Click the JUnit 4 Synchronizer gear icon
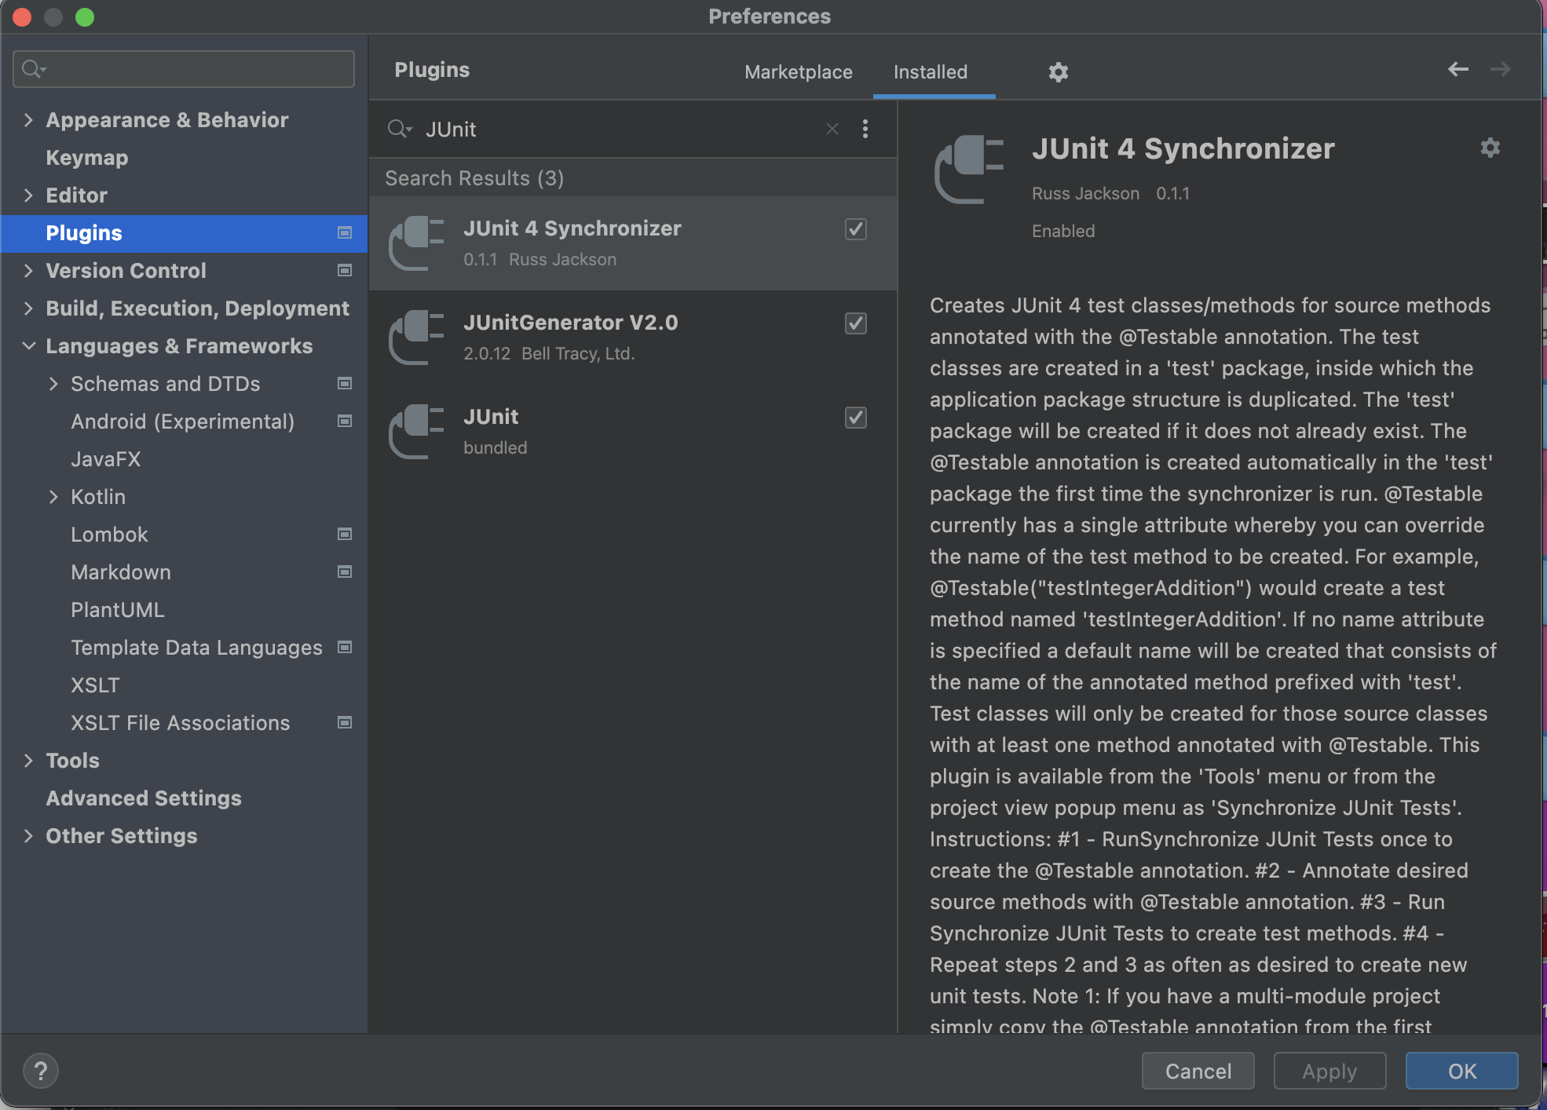The height and width of the screenshot is (1110, 1547). pyautogui.click(x=1490, y=148)
